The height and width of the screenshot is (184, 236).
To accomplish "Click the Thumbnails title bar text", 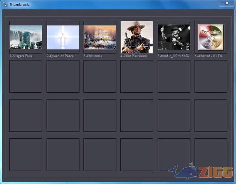I will point(19,4).
